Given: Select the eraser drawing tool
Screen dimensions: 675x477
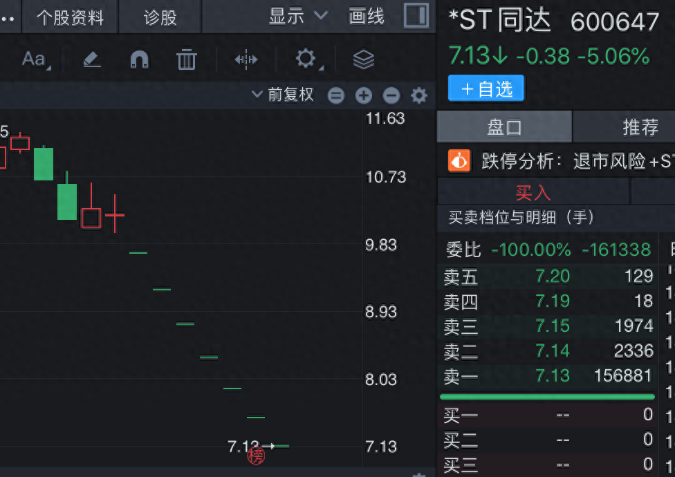Looking at the screenshot, I should coord(92,59).
